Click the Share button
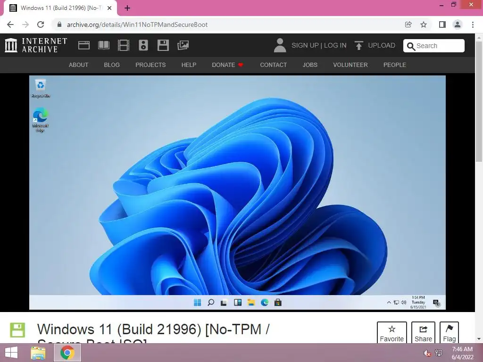483x362 pixels. click(x=423, y=332)
